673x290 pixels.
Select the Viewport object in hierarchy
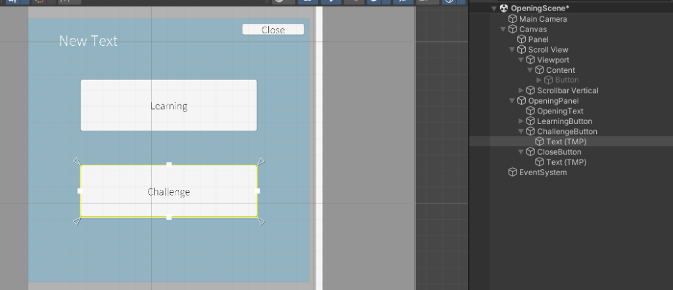point(553,60)
